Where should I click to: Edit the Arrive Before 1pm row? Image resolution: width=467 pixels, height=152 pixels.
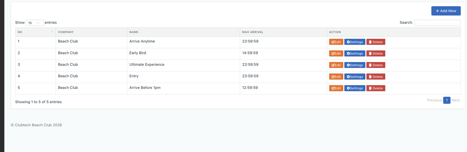point(336,88)
